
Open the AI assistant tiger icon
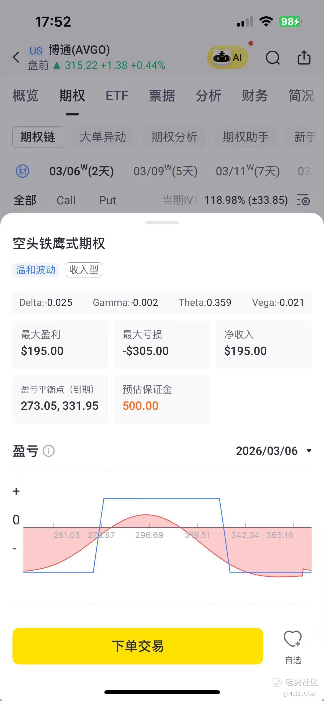tap(227, 58)
